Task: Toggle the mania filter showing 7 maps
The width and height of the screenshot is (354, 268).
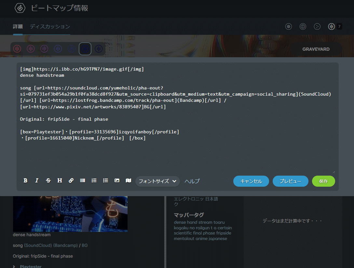Action: pyautogui.click(x=332, y=26)
